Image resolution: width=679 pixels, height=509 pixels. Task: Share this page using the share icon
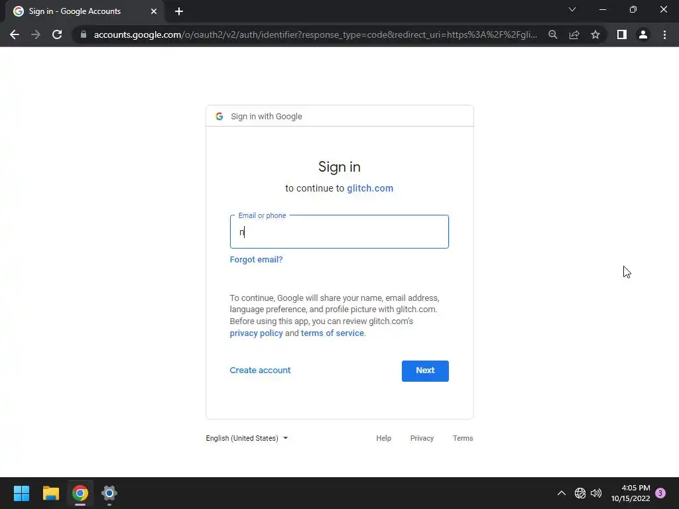click(574, 34)
